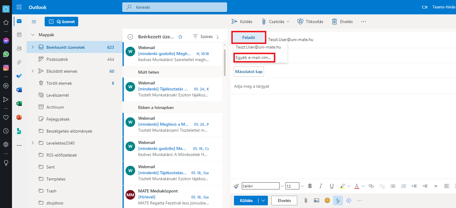This screenshot has height=208, width=456.
Task: Tick the select all messages circle
Action: pos(130,37)
